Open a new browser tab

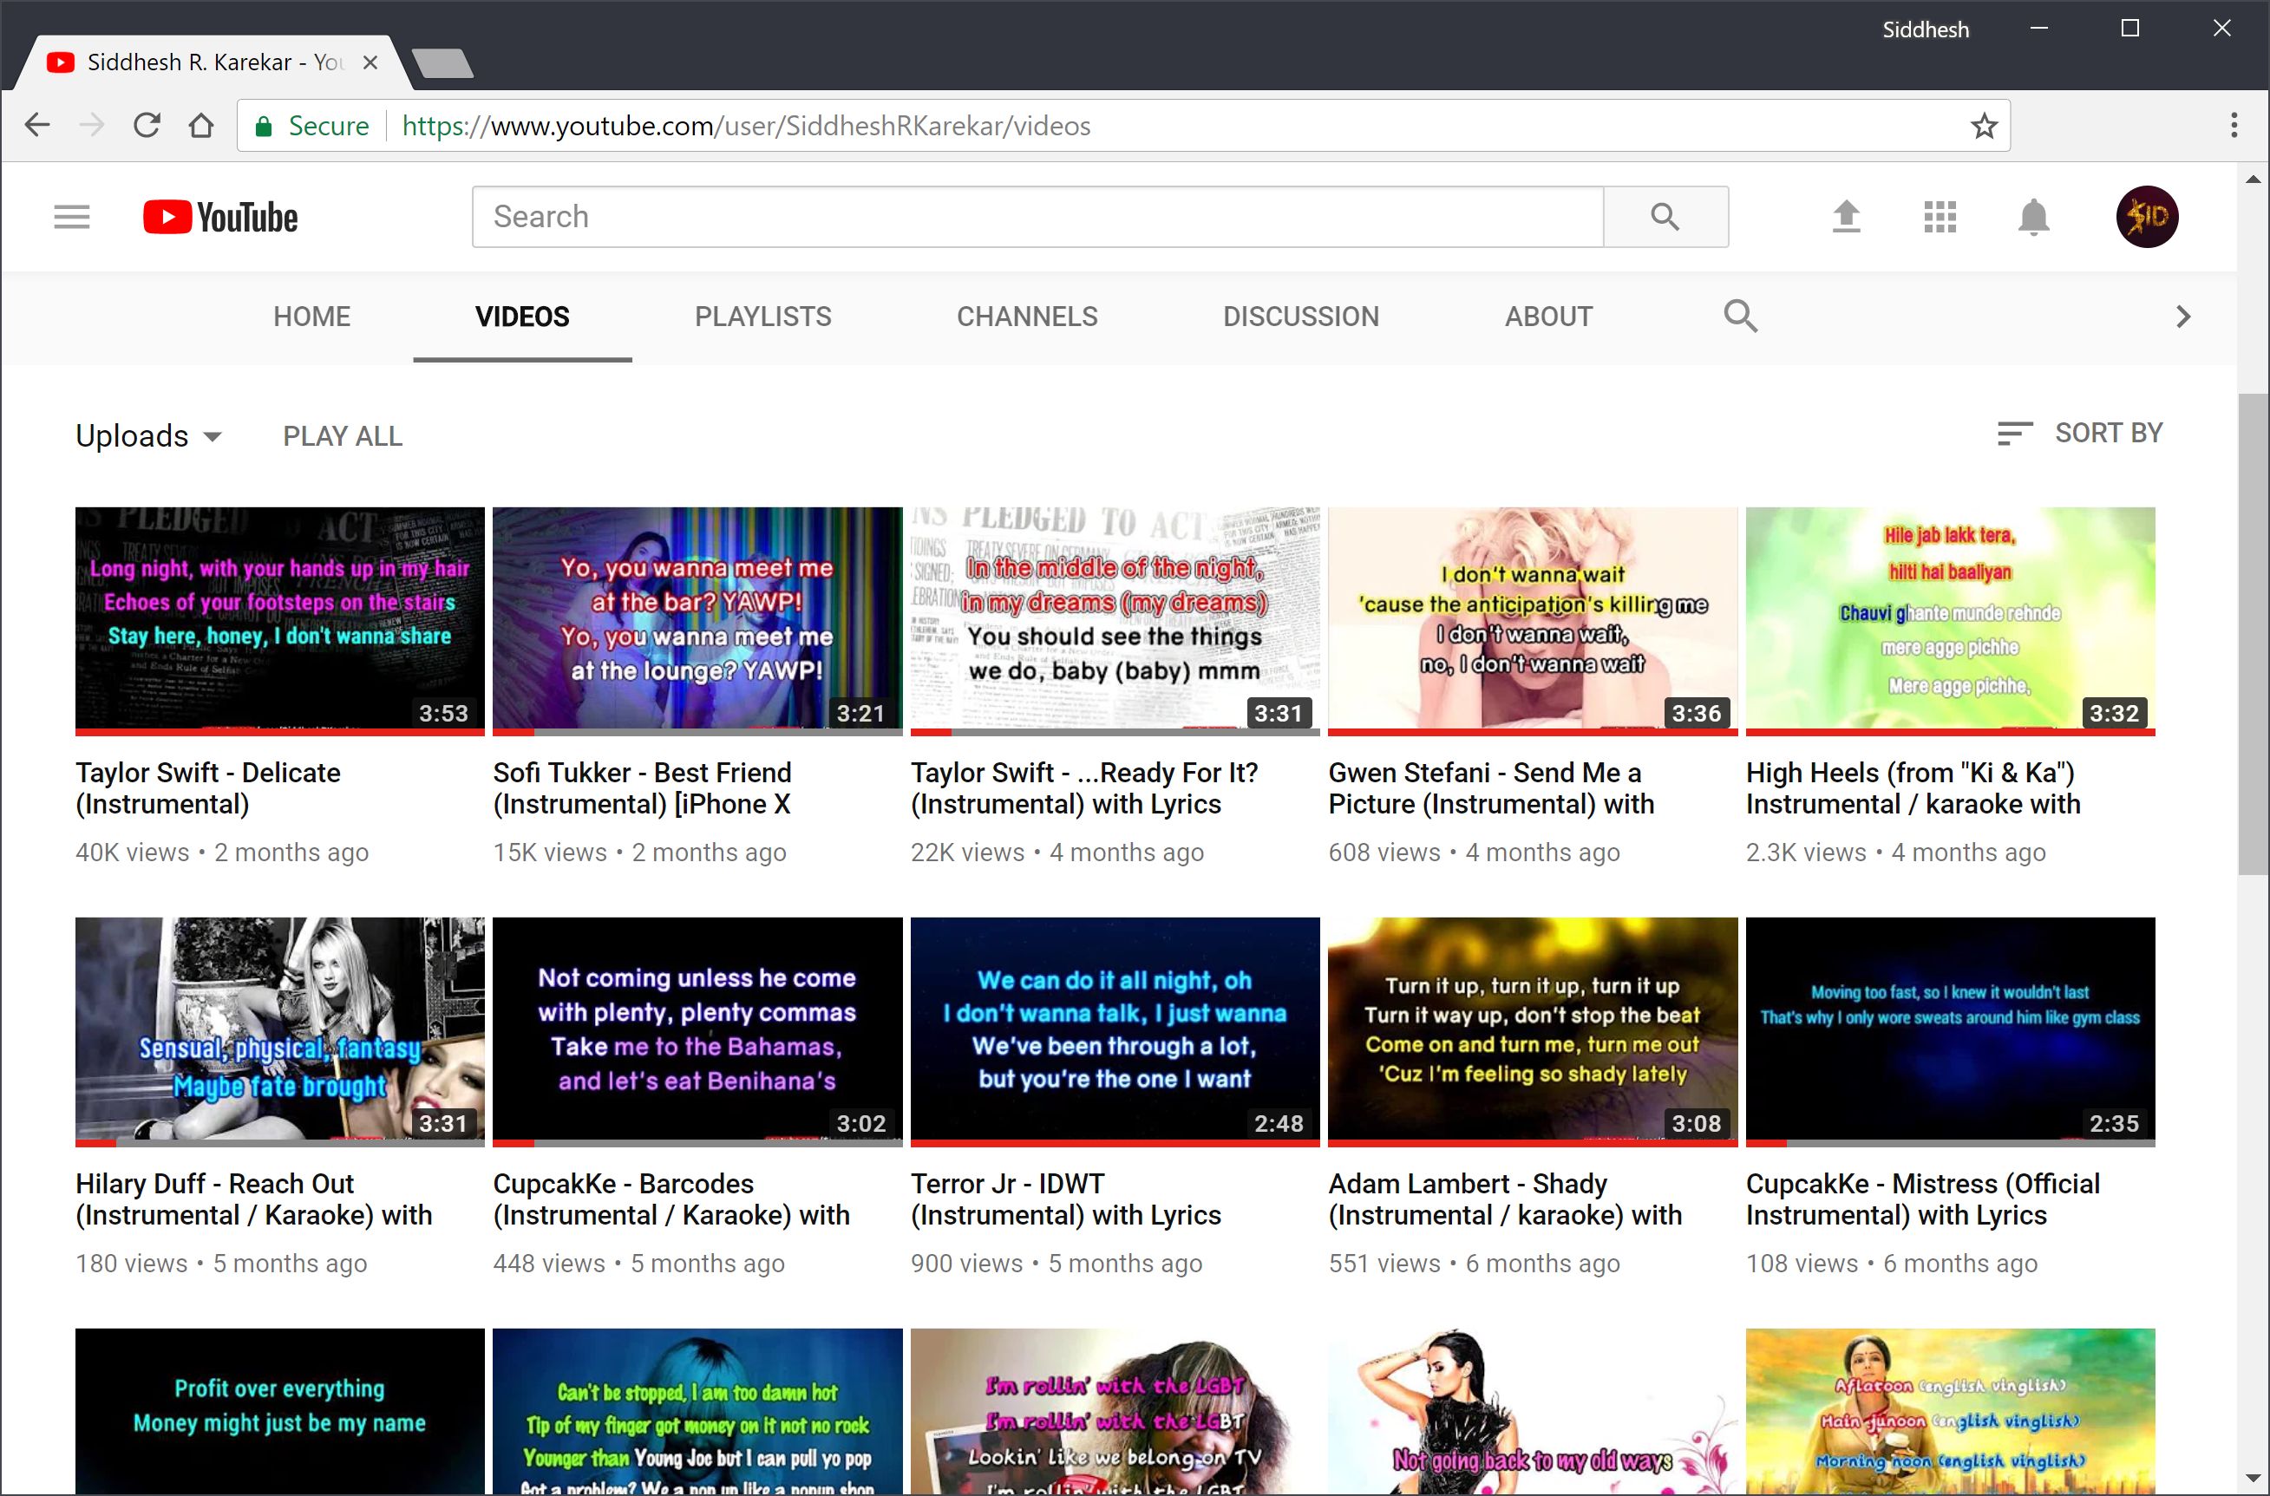pyautogui.click(x=444, y=63)
